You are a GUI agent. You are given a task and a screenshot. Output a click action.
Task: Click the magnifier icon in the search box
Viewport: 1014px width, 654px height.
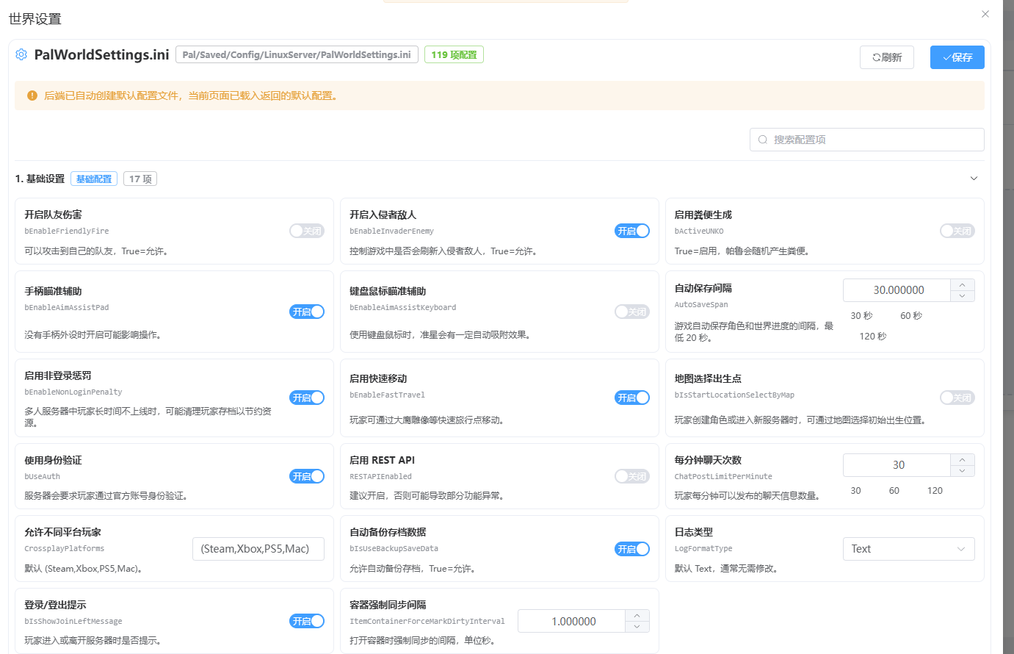tap(763, 140)
